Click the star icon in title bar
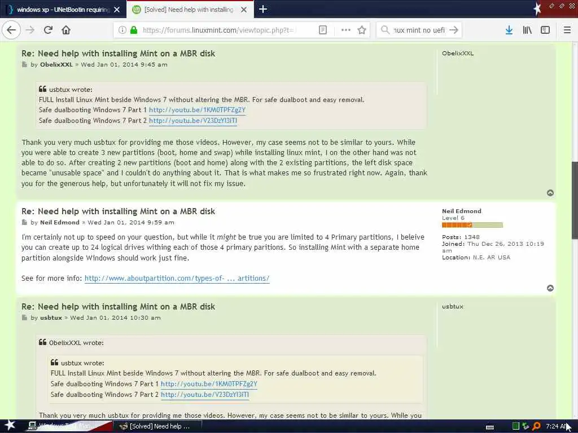 point(537,9)
